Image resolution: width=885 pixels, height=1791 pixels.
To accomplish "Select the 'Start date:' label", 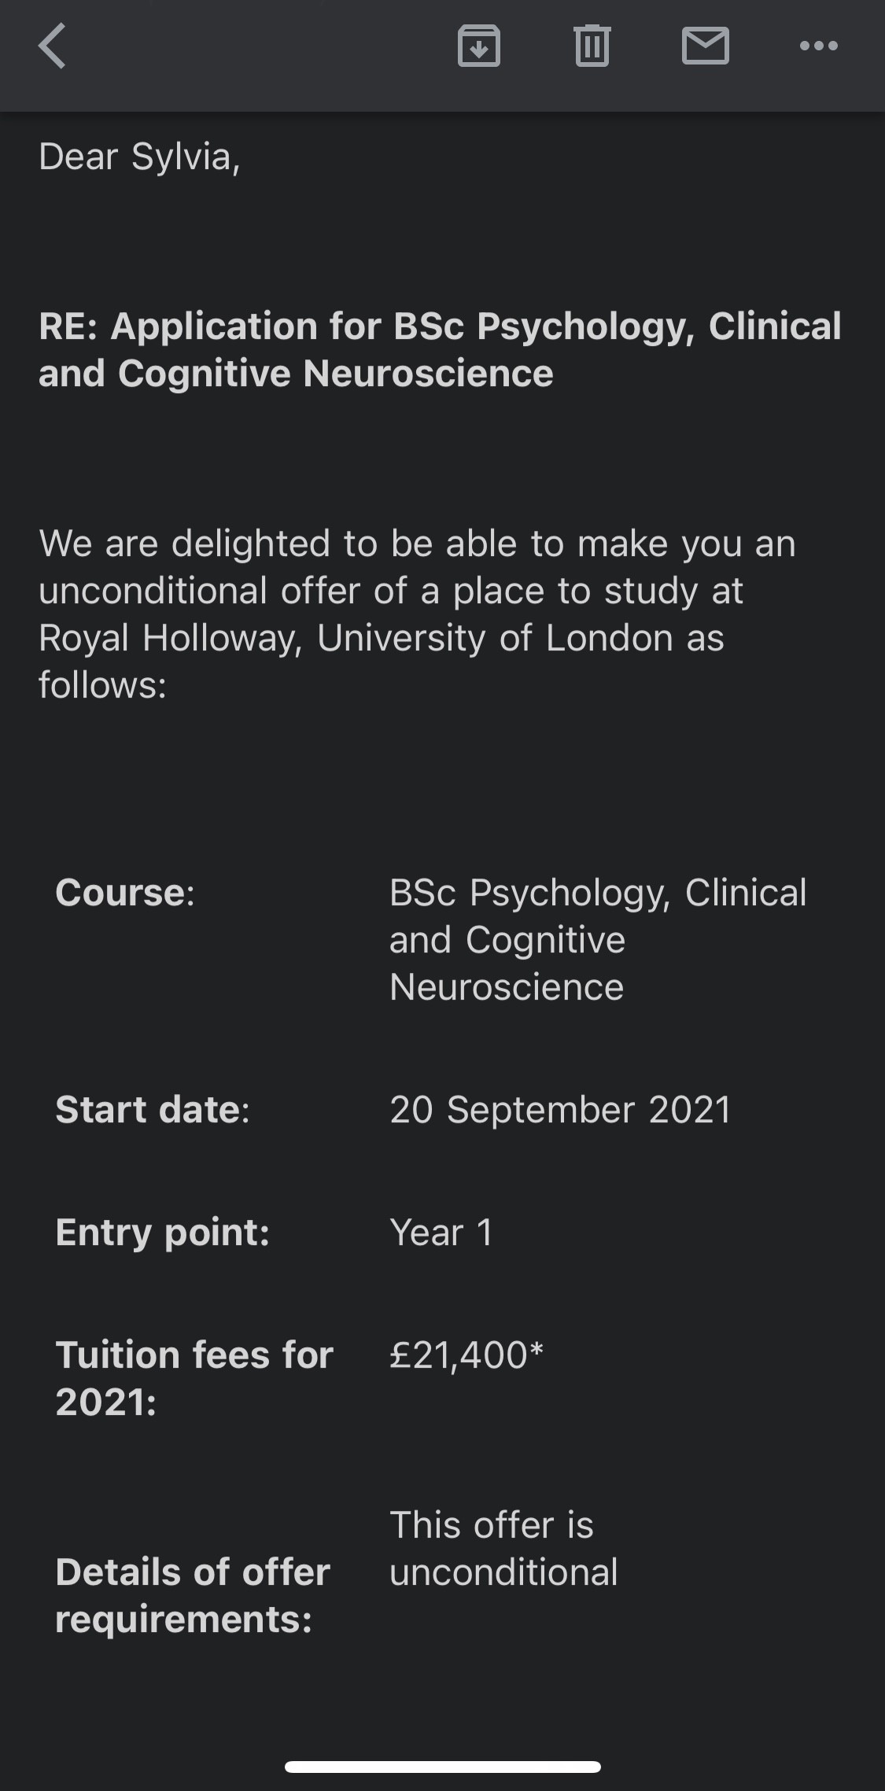I will [x=152, y=1110].
